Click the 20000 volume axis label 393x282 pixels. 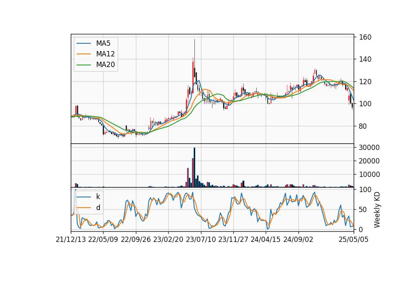pos(369,161)
